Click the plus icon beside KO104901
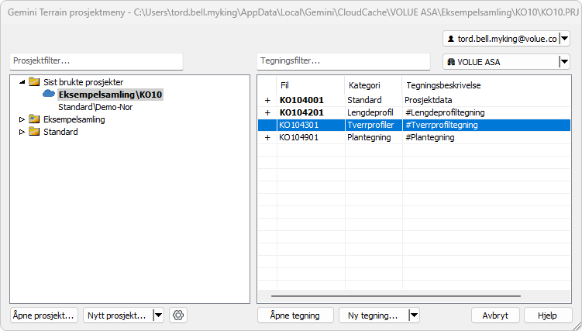This screenshot has width=582, height=331. coord(268,137)
